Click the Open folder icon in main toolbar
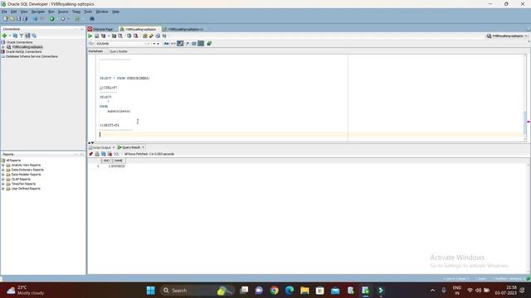 (x=12, y=19)
